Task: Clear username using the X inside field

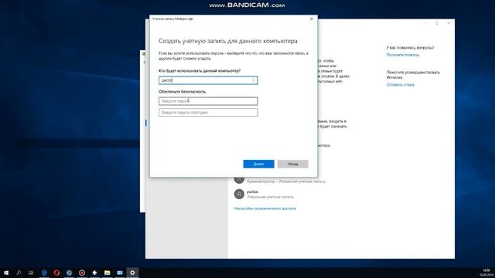Action: 253,80
